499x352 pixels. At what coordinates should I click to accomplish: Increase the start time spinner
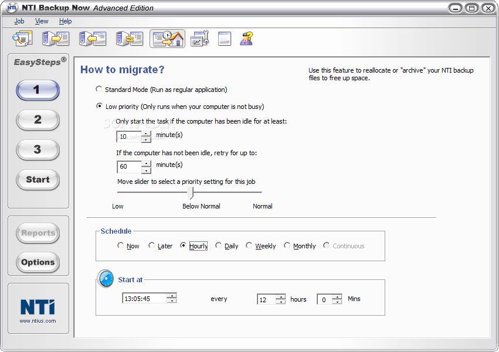click(172, 296)
